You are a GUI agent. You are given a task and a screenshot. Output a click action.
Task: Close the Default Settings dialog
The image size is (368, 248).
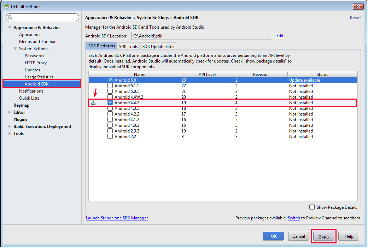(358, 7)
